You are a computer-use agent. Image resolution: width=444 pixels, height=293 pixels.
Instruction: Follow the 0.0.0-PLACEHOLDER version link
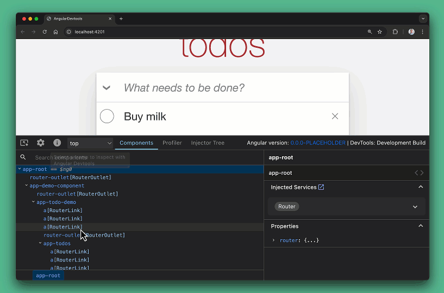click(318, 143)
